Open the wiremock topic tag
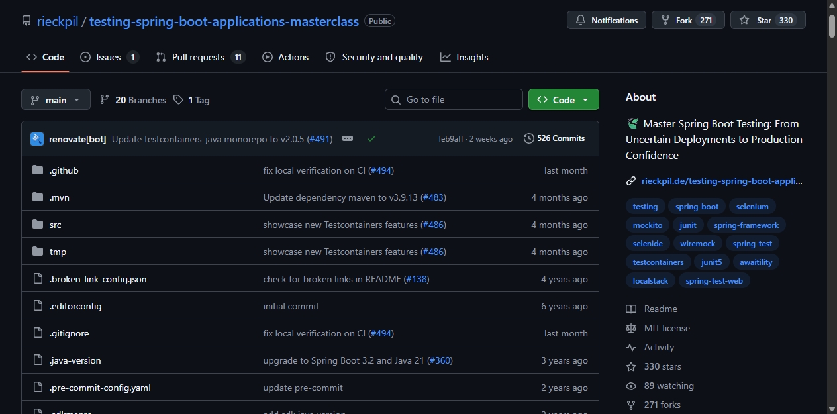This screenshot has height=414, width=837. (x=697, y=244)
